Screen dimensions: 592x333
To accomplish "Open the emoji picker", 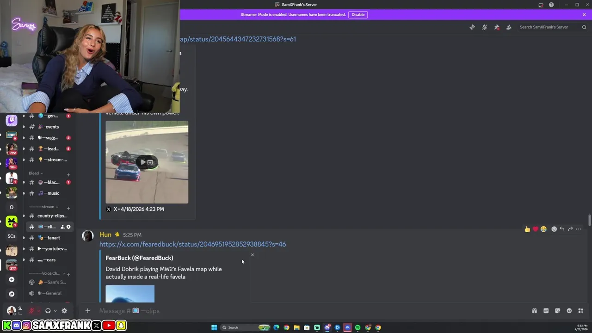I will 569,311.
